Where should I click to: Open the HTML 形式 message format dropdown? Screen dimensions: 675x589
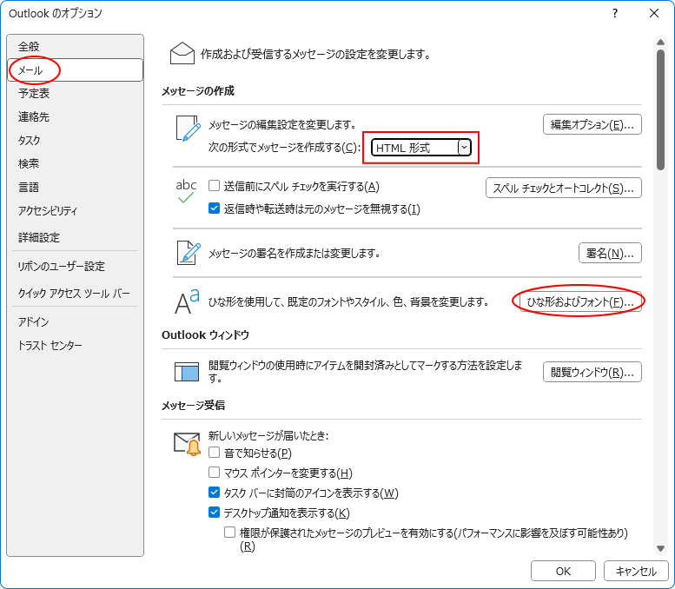click(421, 148)
